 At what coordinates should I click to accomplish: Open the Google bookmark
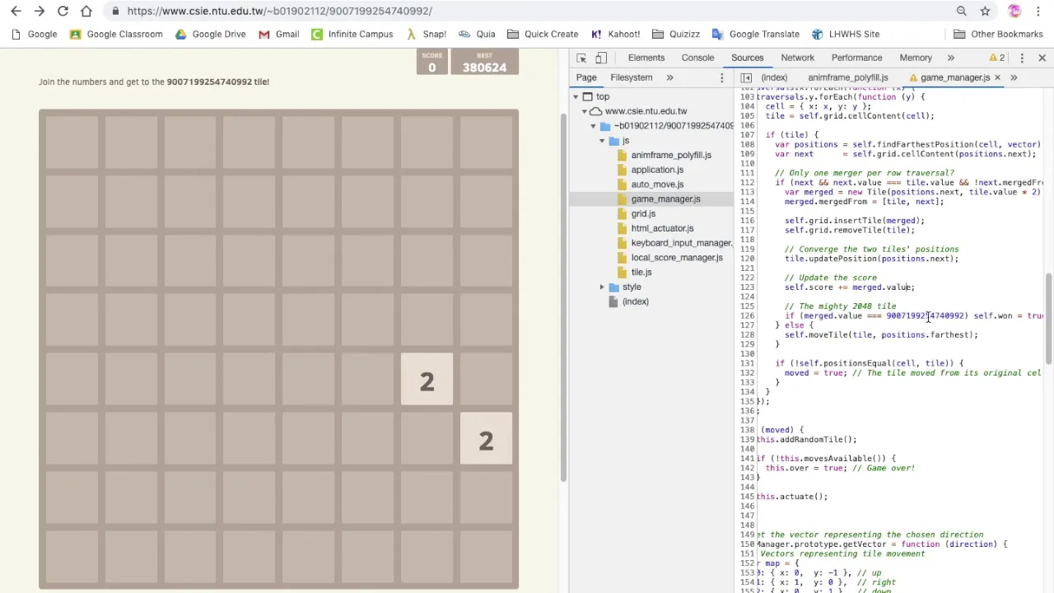coord(34,34)
